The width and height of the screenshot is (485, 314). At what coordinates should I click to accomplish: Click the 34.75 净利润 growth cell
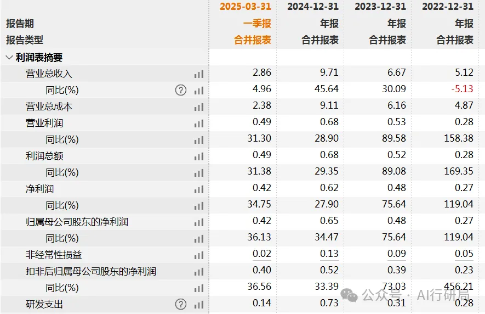(x=259, y=204)
